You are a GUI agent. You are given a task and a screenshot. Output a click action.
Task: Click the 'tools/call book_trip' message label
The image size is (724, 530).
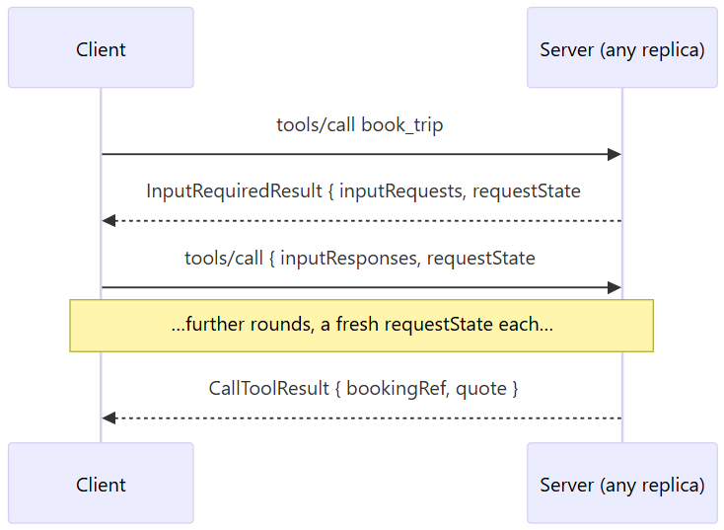[x=360, y=125]
